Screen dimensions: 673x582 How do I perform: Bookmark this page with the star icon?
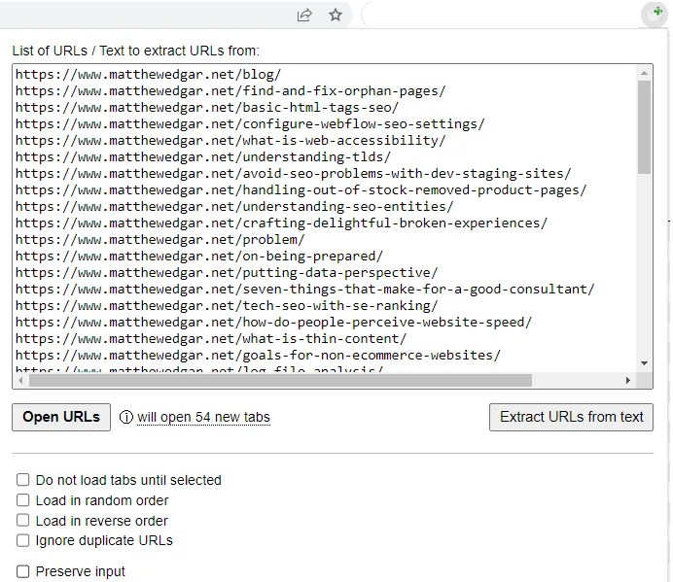[336, 15]
